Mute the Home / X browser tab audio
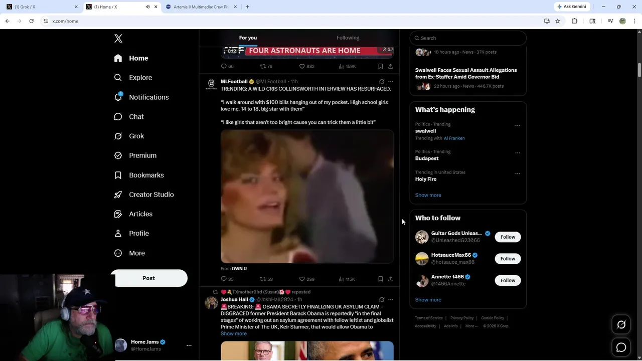The width and height of the screenshot is (642, 361). [x=147, y=7]
